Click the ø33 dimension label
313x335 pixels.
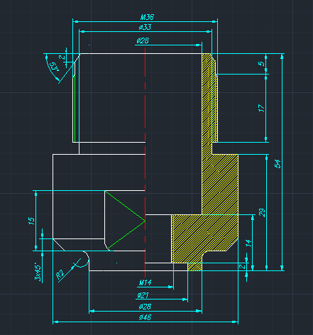pyautogui.click(x=145, y=27)
